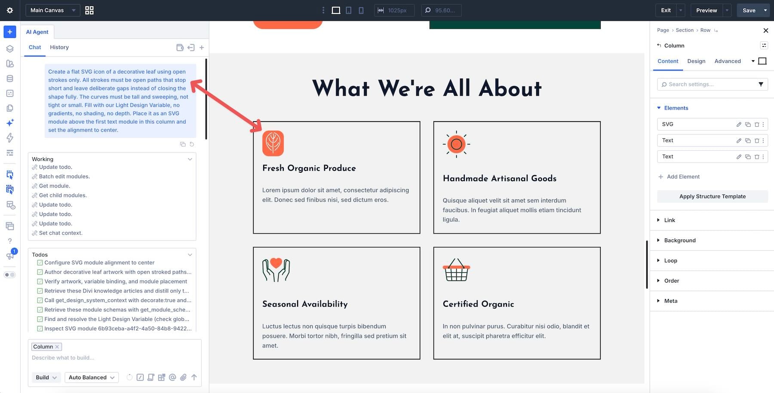Switch to phone view icon
774x393 pixels.
(x=361, y=10)
